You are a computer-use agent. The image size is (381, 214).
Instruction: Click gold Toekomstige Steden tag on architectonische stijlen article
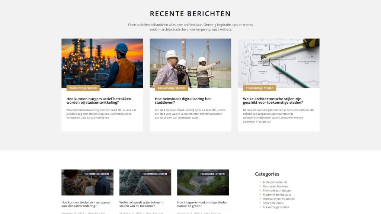(x=259, y=88)
